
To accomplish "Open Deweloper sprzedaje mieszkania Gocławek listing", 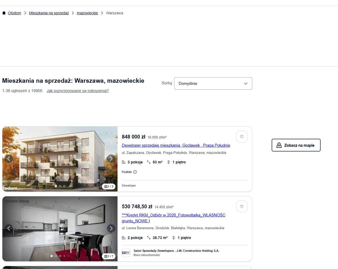I will point(176,145).
